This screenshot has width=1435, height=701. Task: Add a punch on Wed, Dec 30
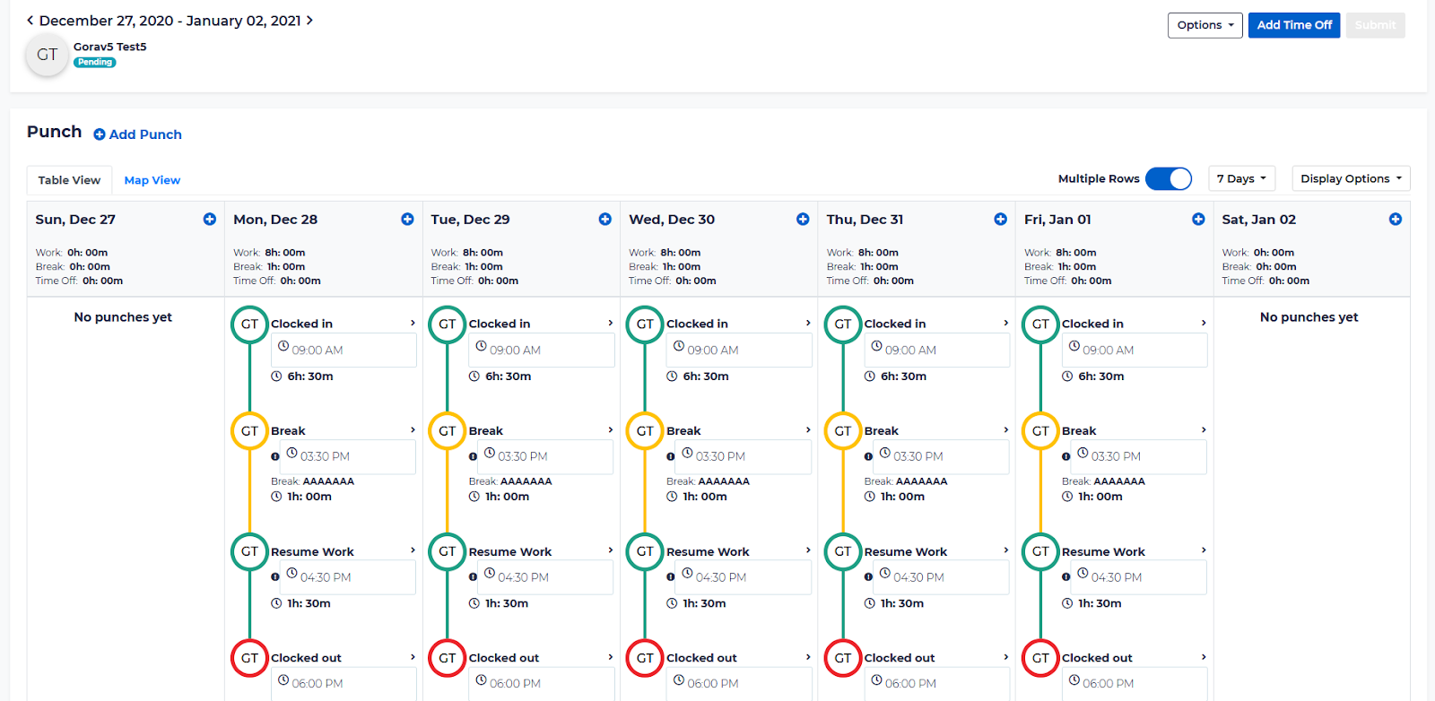[x=803, y=220]
